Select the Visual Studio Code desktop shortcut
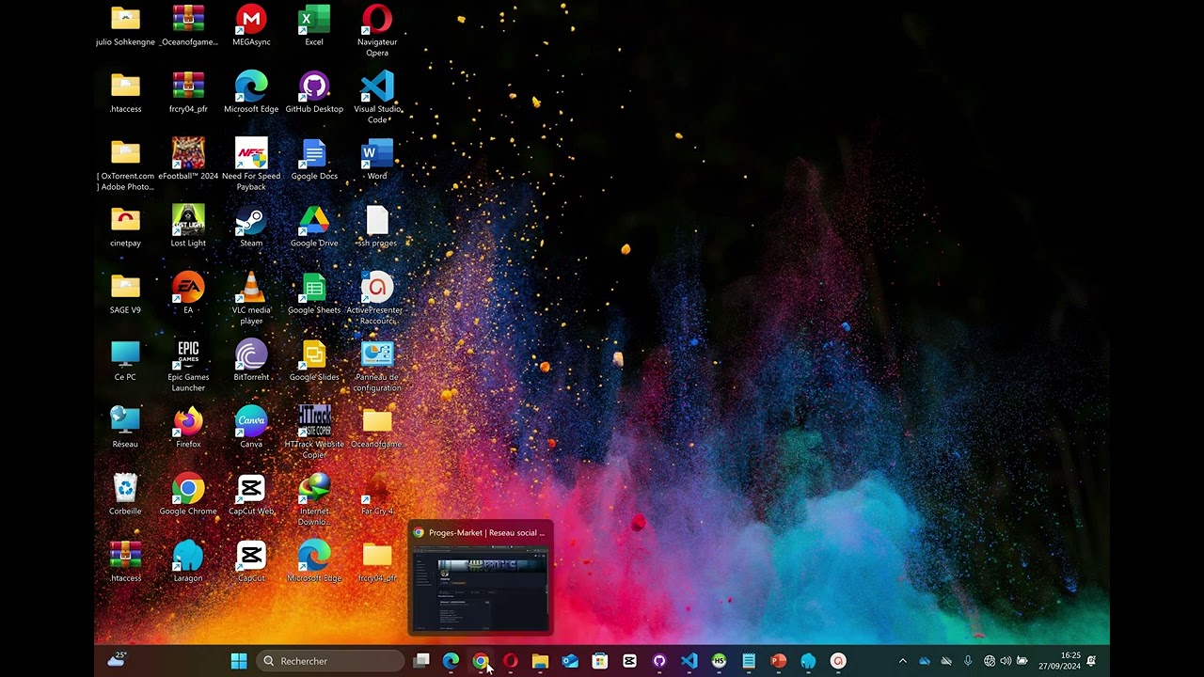Screen dimensions: 1204x677 point(377,98)
